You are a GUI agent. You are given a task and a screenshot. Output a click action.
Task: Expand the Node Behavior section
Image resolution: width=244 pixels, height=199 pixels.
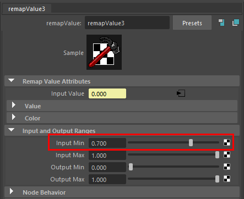(x=122, y=192)
